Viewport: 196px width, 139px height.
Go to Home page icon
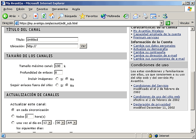coord(52,16)
